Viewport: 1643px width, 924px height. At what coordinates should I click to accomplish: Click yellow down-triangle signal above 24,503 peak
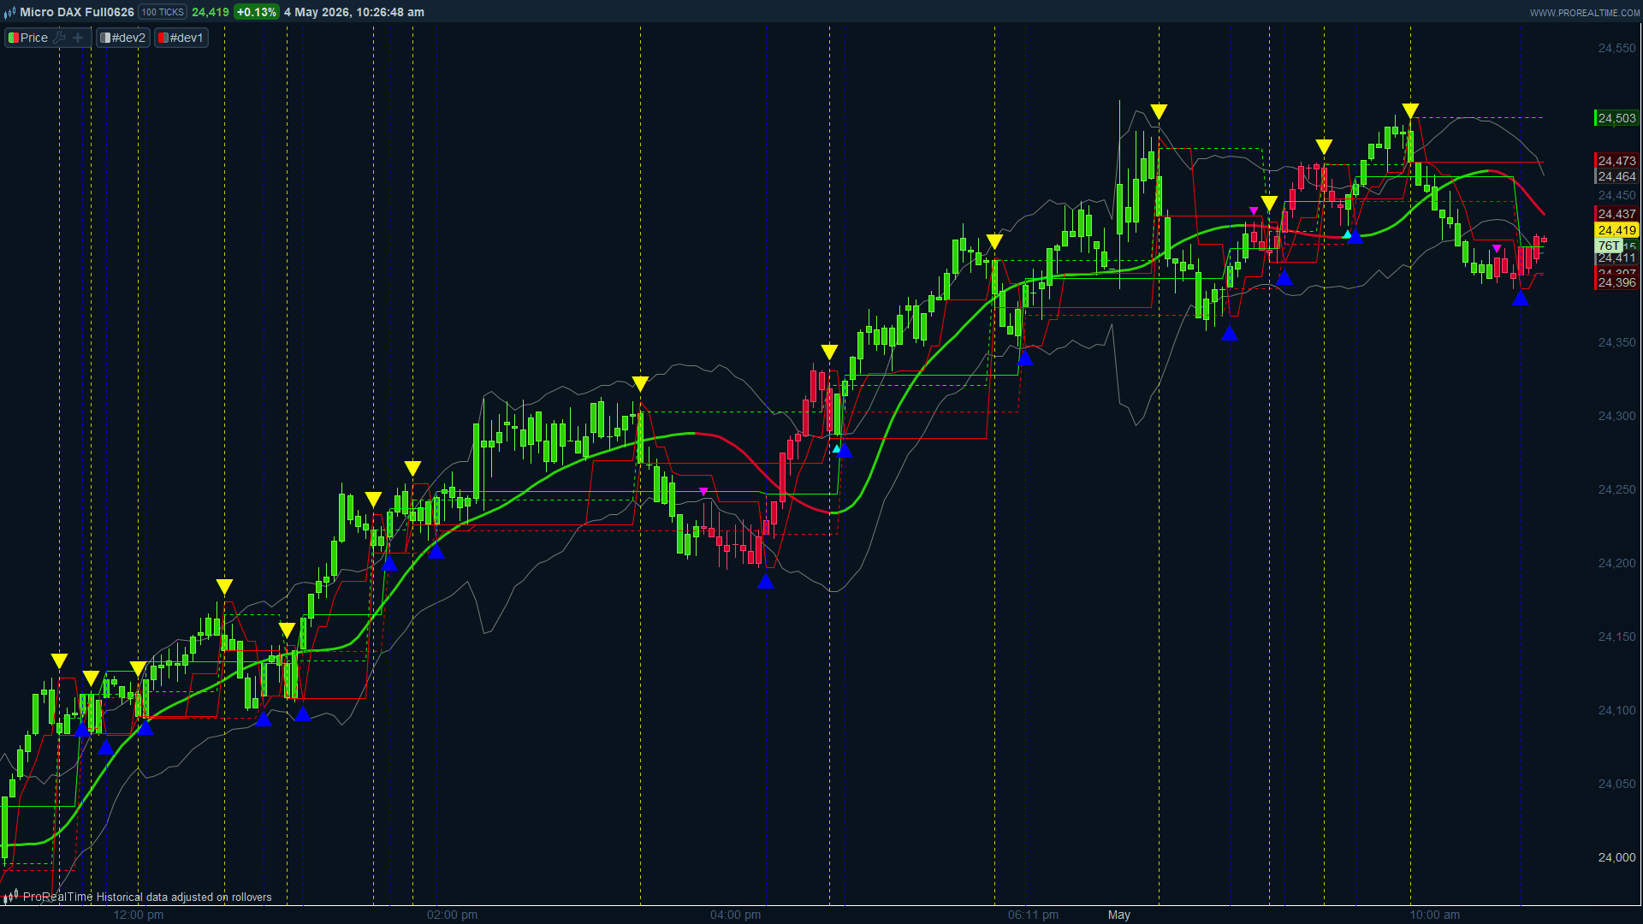1410,110
